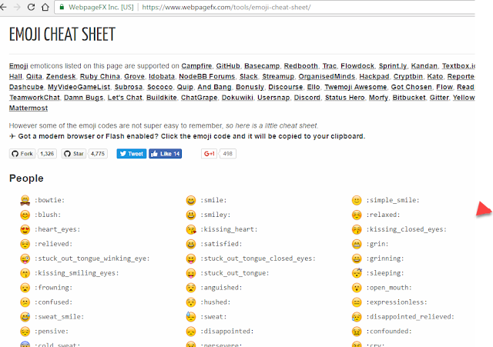Open the 1,326 fork count link
This screenshot has height=347, width=493.
point(47,154)
